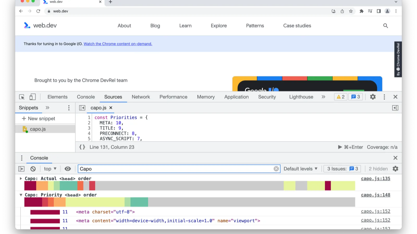Open DevTools settings gear
417x234 pixels.
point(373,97)
